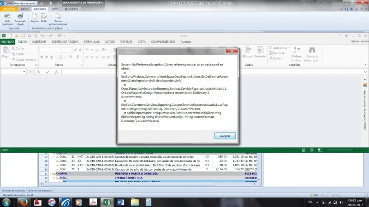Click the Pegar clipboard icon
This screenshot has height=207, width=369.
tap(6, 51)
